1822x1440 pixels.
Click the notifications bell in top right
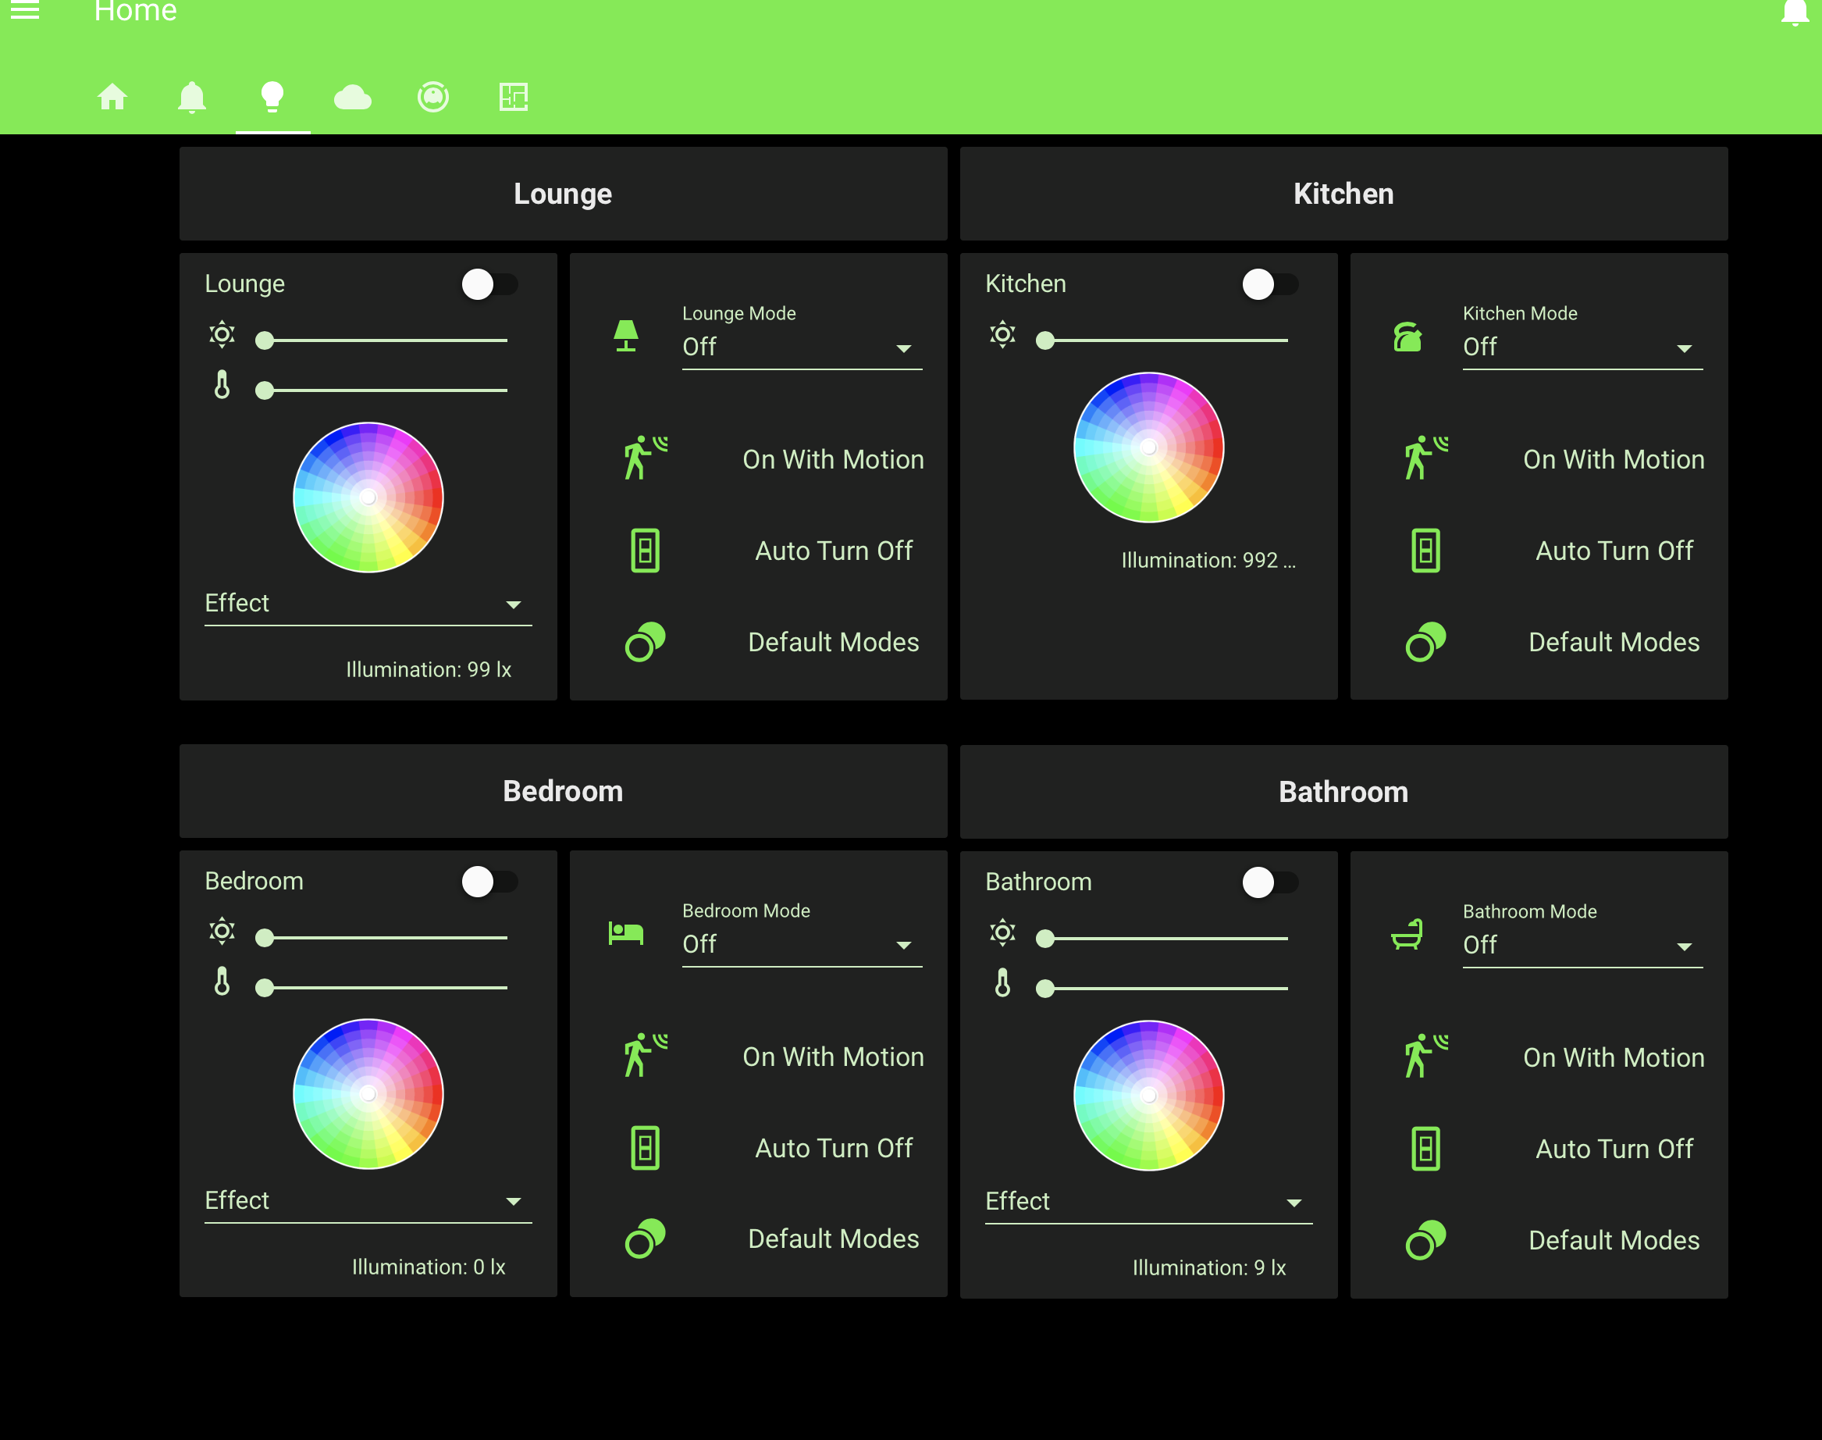click(1795, 12)
